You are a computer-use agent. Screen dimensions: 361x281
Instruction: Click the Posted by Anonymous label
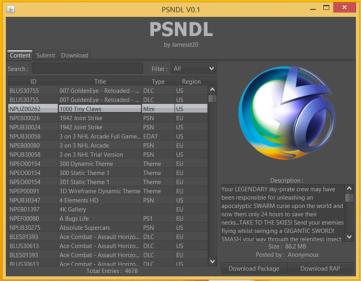(x=287, y=255)
